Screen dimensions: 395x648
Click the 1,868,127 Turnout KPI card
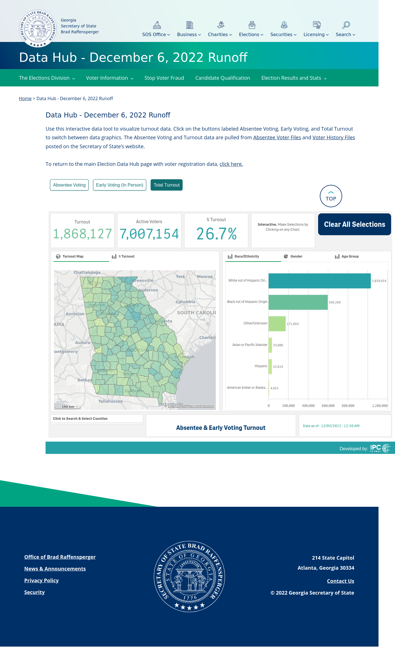(x=82, y=230)
